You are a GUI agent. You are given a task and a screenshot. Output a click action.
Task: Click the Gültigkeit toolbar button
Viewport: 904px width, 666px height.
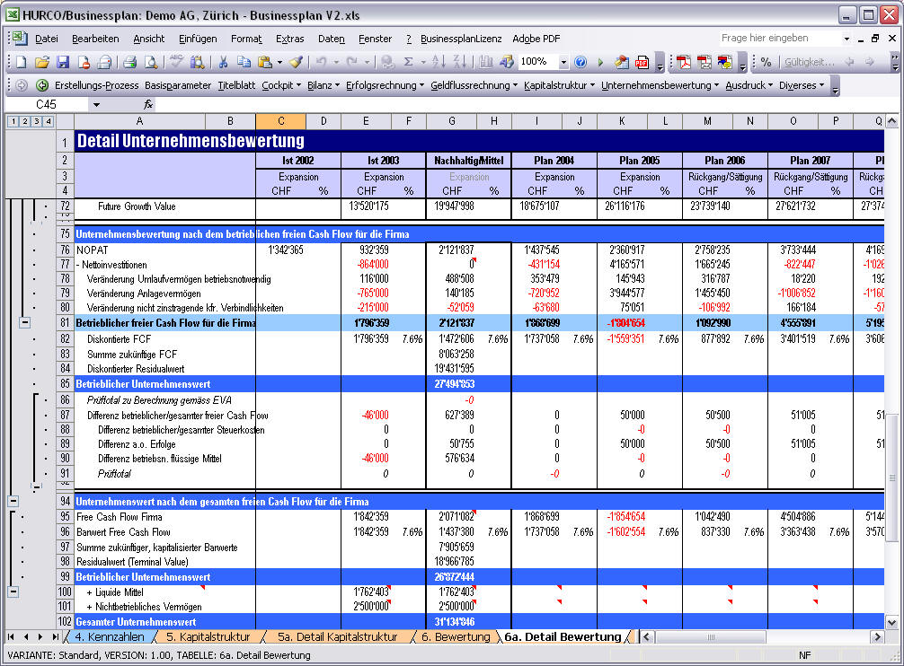[x=809, y=62]
